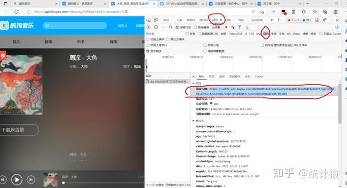The image size is (347, 188).
Task: Click the request details vertical scrollbar
Action: coord(340,104)
